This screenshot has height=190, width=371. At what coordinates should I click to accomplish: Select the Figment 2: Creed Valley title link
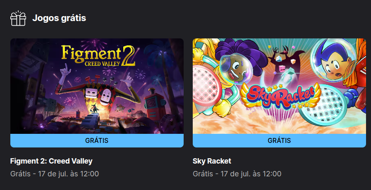51,161
